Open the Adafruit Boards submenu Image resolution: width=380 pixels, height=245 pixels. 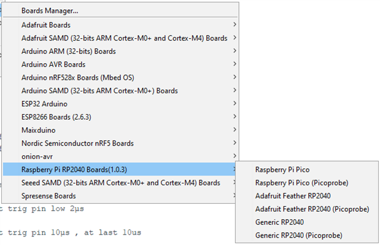click(120, 25)
